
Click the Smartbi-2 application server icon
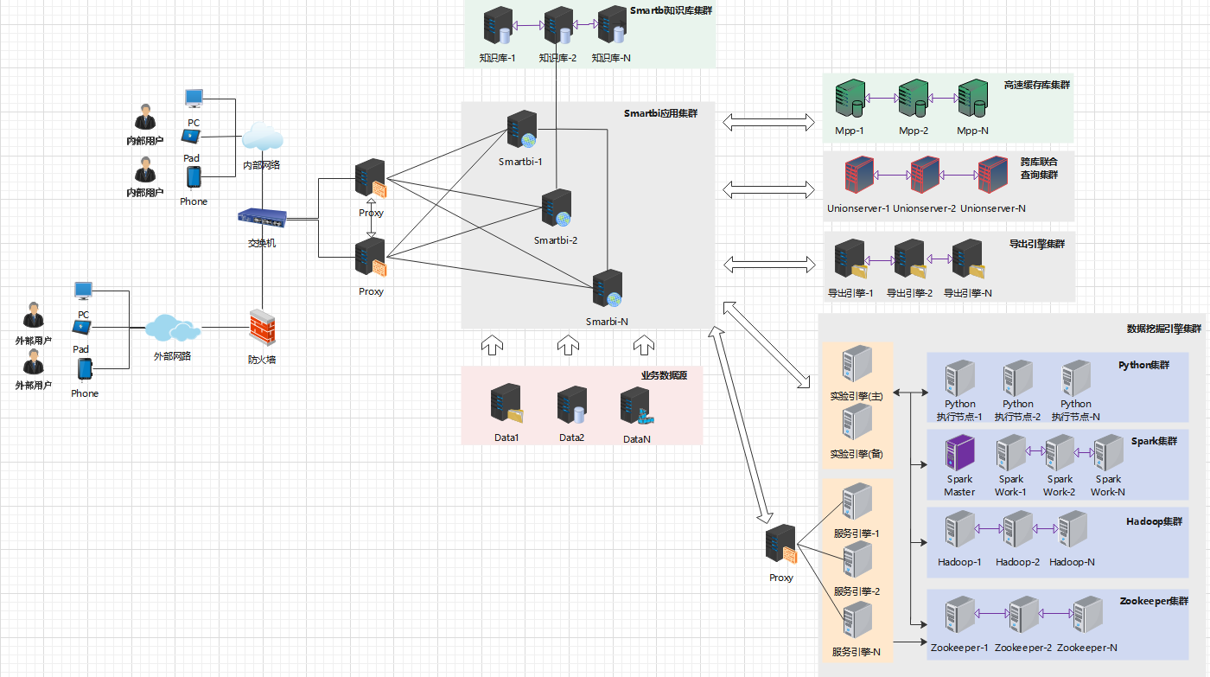pyautogui.click(x=556, y=209)
